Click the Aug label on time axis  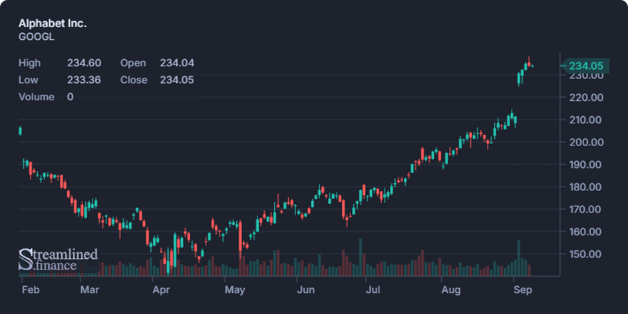tap(451, 289)
